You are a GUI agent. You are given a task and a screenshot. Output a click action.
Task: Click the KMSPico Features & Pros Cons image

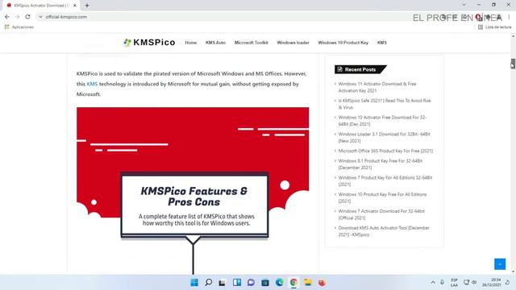click(x=193, y=191)
